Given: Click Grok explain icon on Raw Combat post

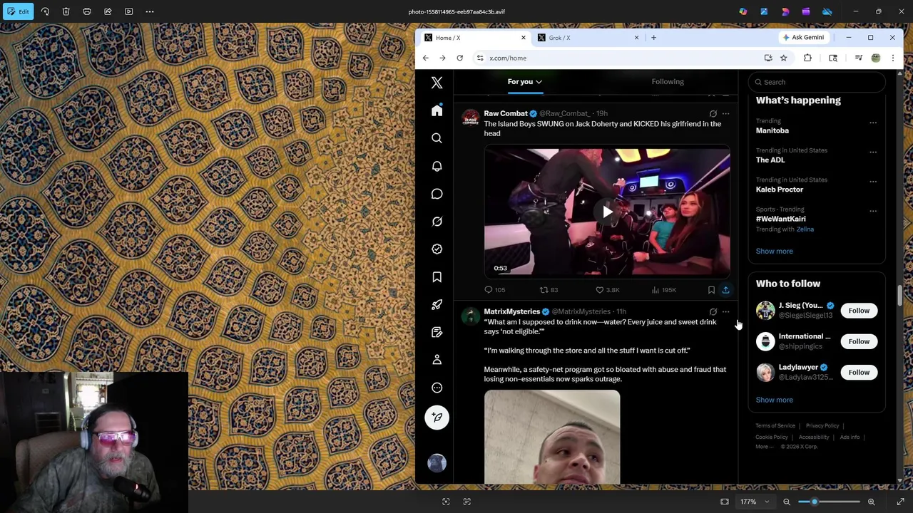Looking at the screenshot, I should pos(713,113).
